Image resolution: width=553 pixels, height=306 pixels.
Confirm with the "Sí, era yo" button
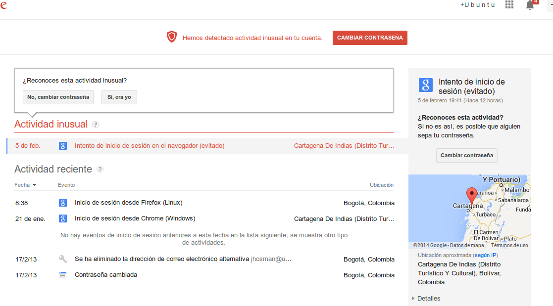[x=119, y=97]
